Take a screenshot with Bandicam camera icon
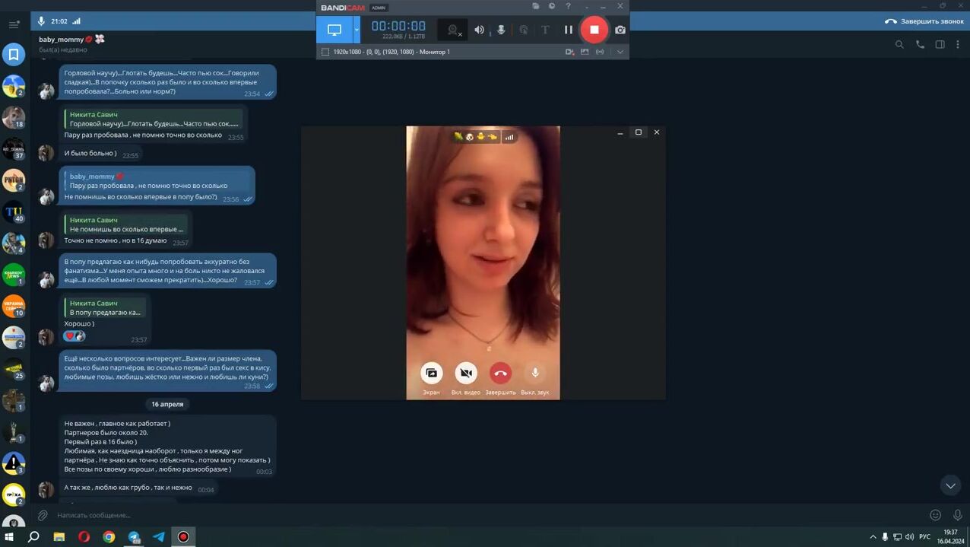 click(x=620, y=30)
